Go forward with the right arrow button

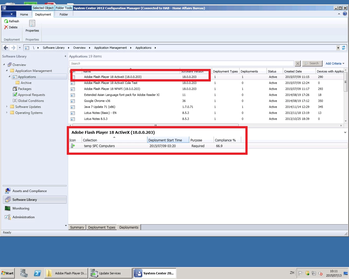[13, 48]
